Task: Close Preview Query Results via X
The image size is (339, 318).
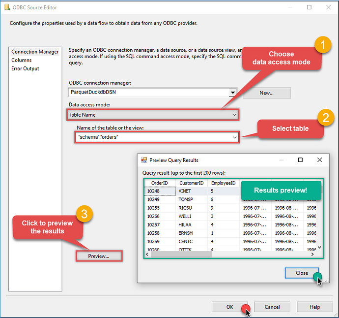Action: click(319, 160)
